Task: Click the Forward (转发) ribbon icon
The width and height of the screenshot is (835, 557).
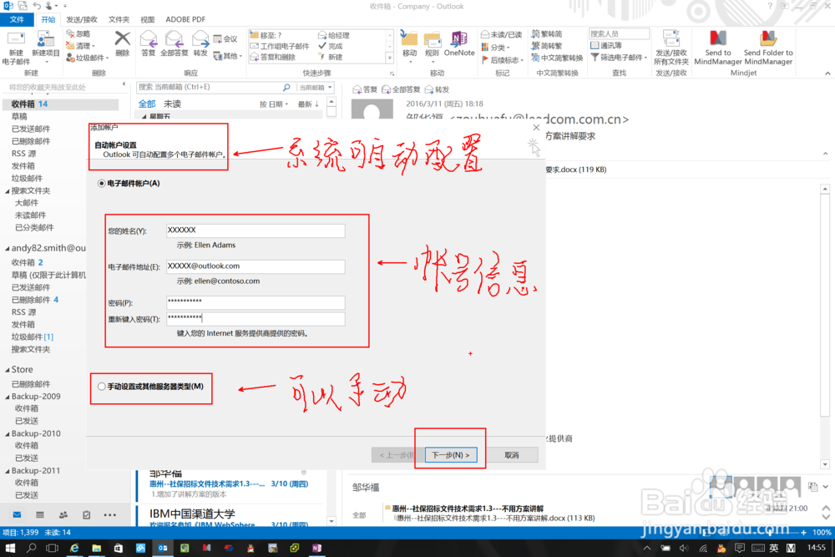Action: tap(200, 39)
